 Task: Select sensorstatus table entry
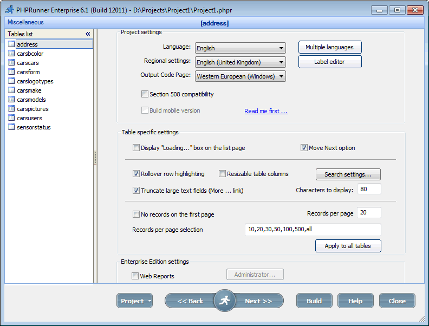click(34, 127)
